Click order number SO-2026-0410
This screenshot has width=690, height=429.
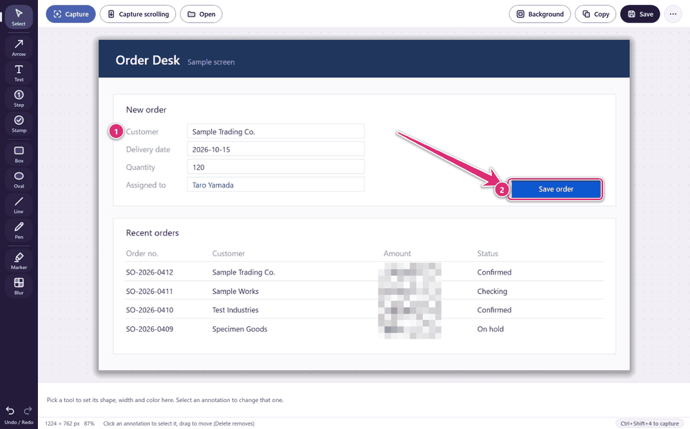pos(150,310)
